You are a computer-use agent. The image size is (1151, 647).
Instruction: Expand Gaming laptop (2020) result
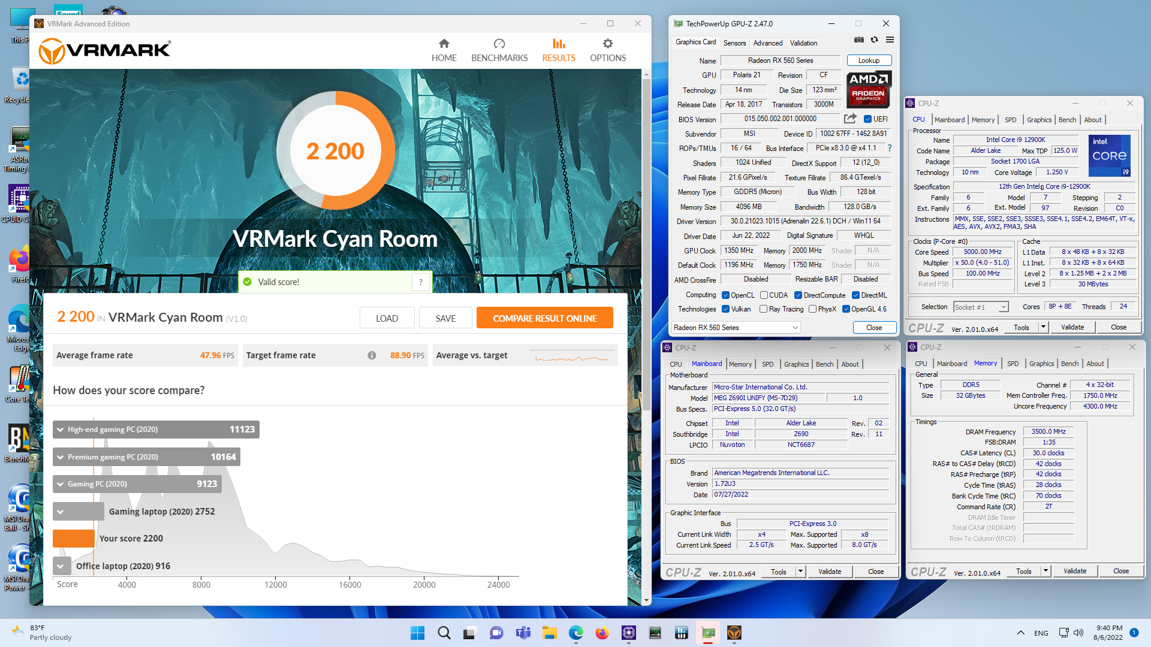(79, 512)
